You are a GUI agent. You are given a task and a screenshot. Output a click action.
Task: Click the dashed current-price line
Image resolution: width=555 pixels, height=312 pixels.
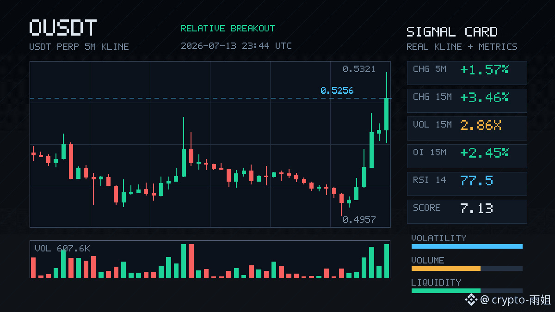(x=211, y=98)
